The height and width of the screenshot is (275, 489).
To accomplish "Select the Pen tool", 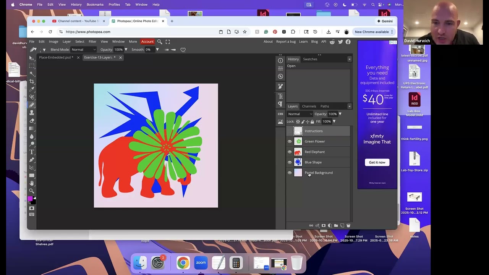I will [32, 160].
